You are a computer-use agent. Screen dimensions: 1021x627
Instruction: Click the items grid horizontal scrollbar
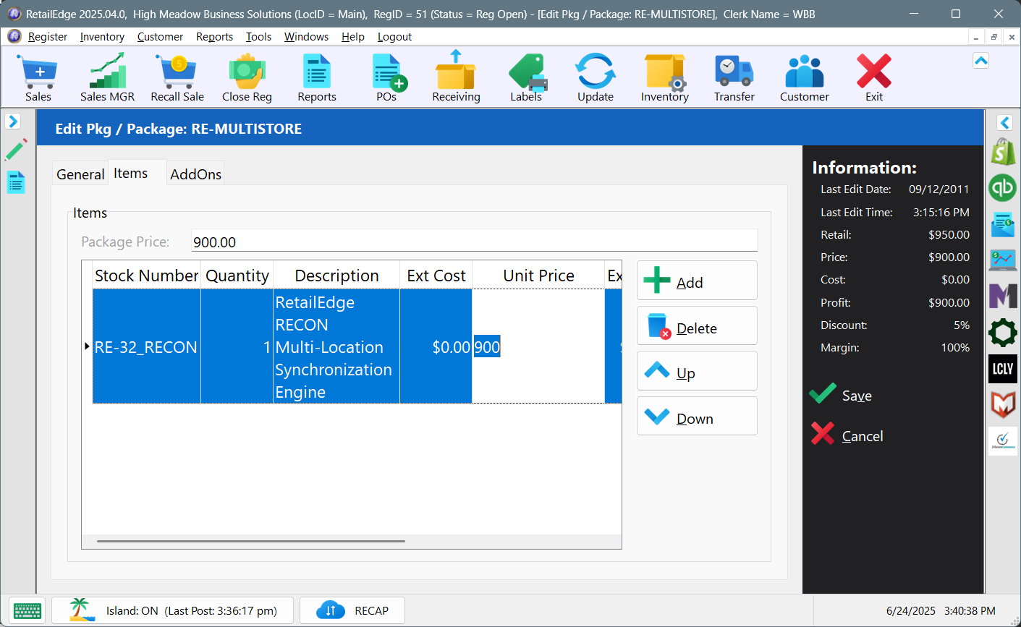pos(251,541)
